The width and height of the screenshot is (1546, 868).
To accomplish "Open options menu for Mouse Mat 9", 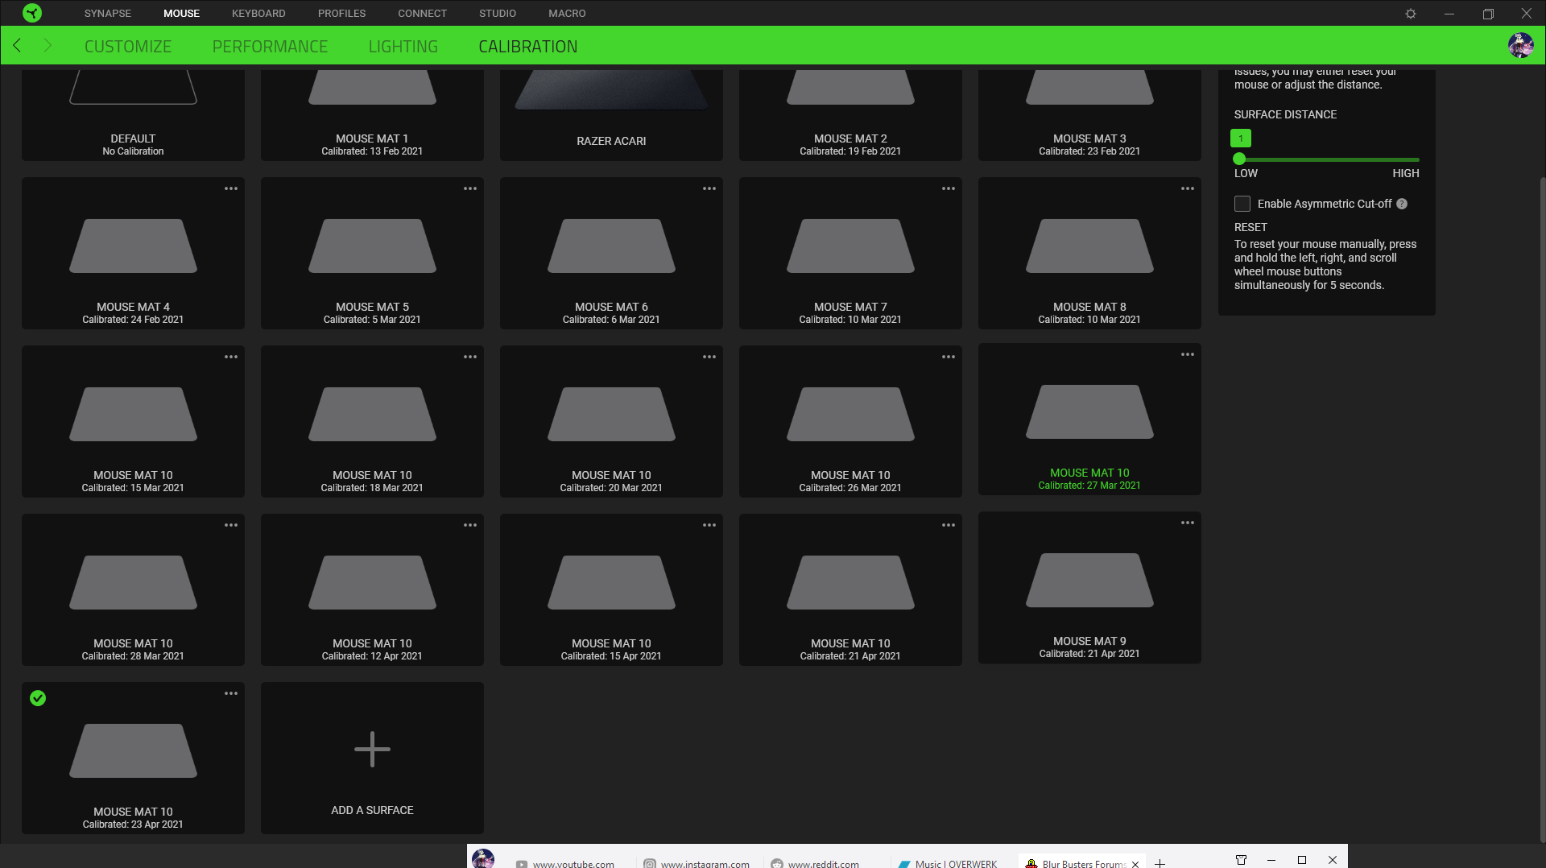I will (1188, 523).
